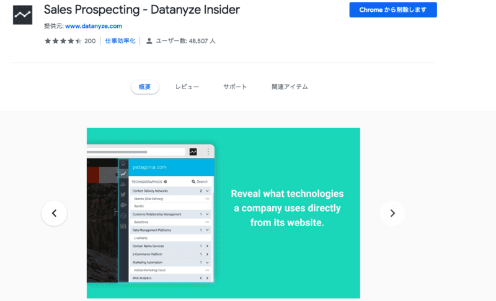Expand the Web Analytics row
Viewport: 496px width, 301px height.
(x=170, y=278)
